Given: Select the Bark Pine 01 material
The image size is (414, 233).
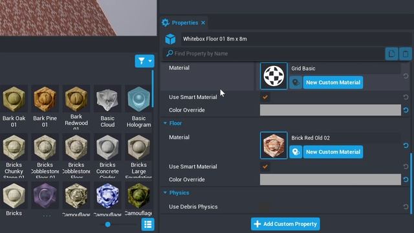Looking at the screenshot, I should (x=45, y=99).
